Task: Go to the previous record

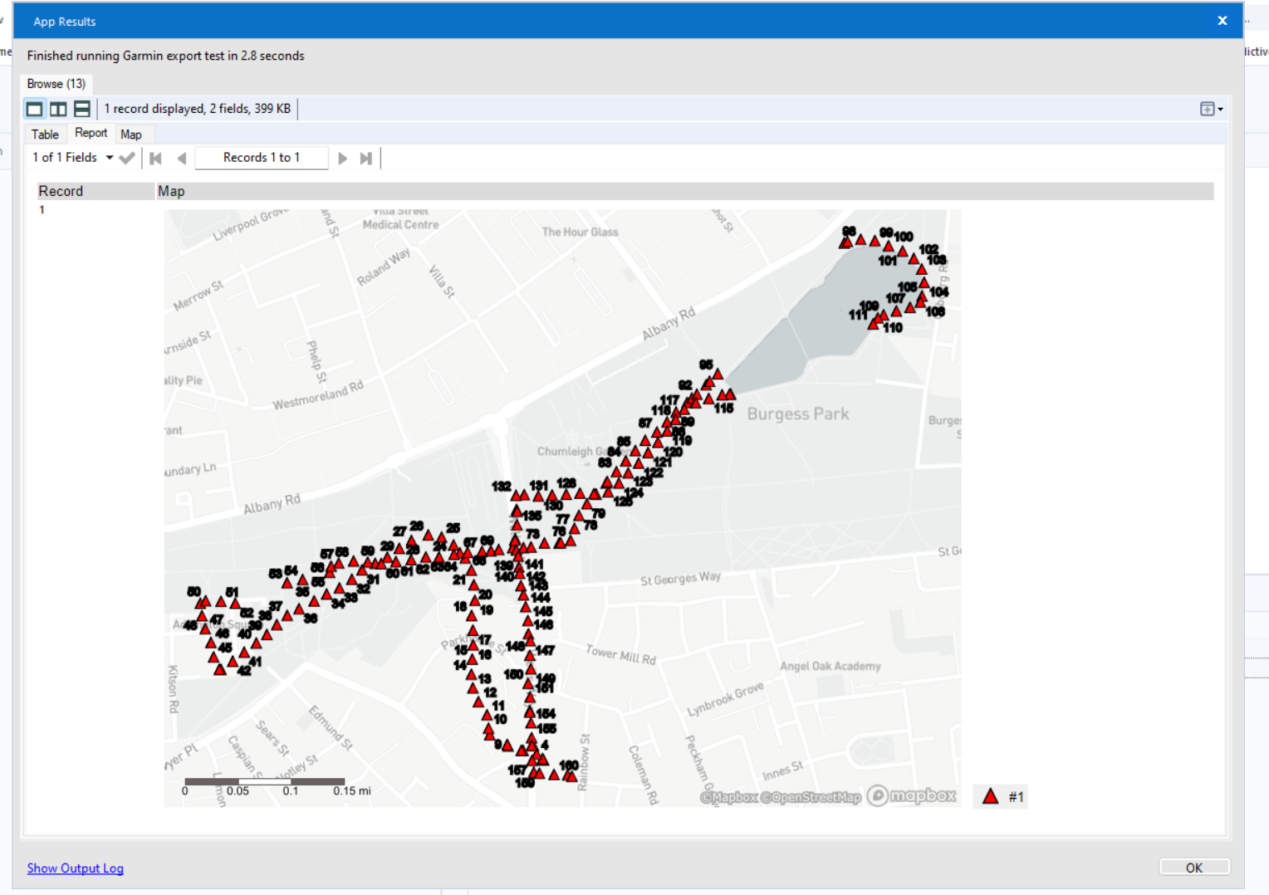Action: click(182, 157)
